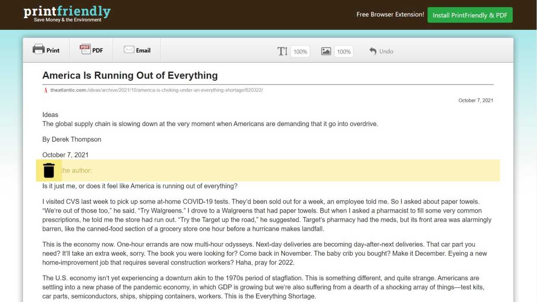Click the Undo arrow icon

tap(373, 51)
